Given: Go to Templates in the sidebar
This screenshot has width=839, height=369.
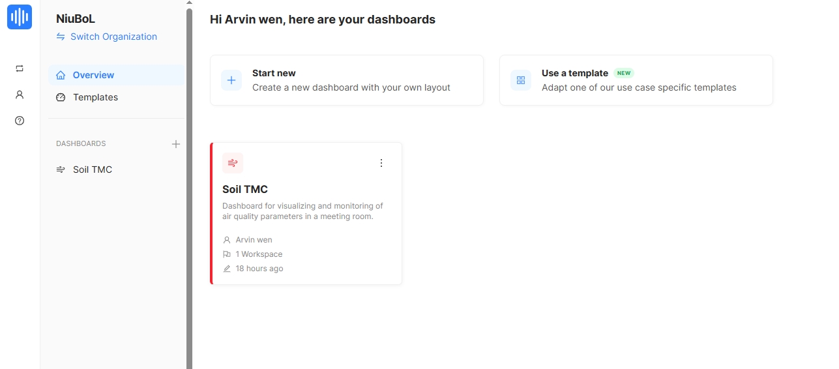Looking at the screenshot, I should (x=95, y=97).
